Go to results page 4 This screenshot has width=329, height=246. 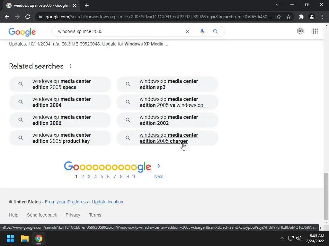(x=95, y=176)
